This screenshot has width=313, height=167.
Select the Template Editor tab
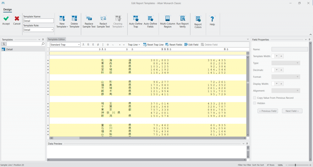coord(56,39)
